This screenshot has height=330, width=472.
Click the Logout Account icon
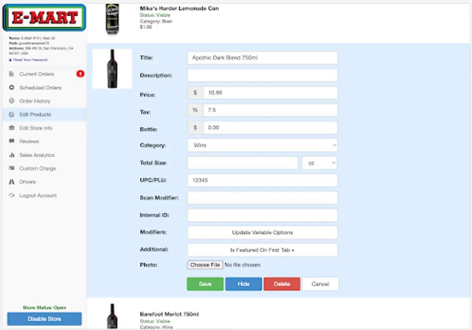pos(11,195)
